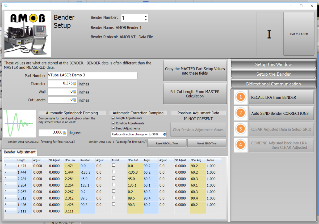Toggle the Length Adjustments checkbox

pos(114,118)
